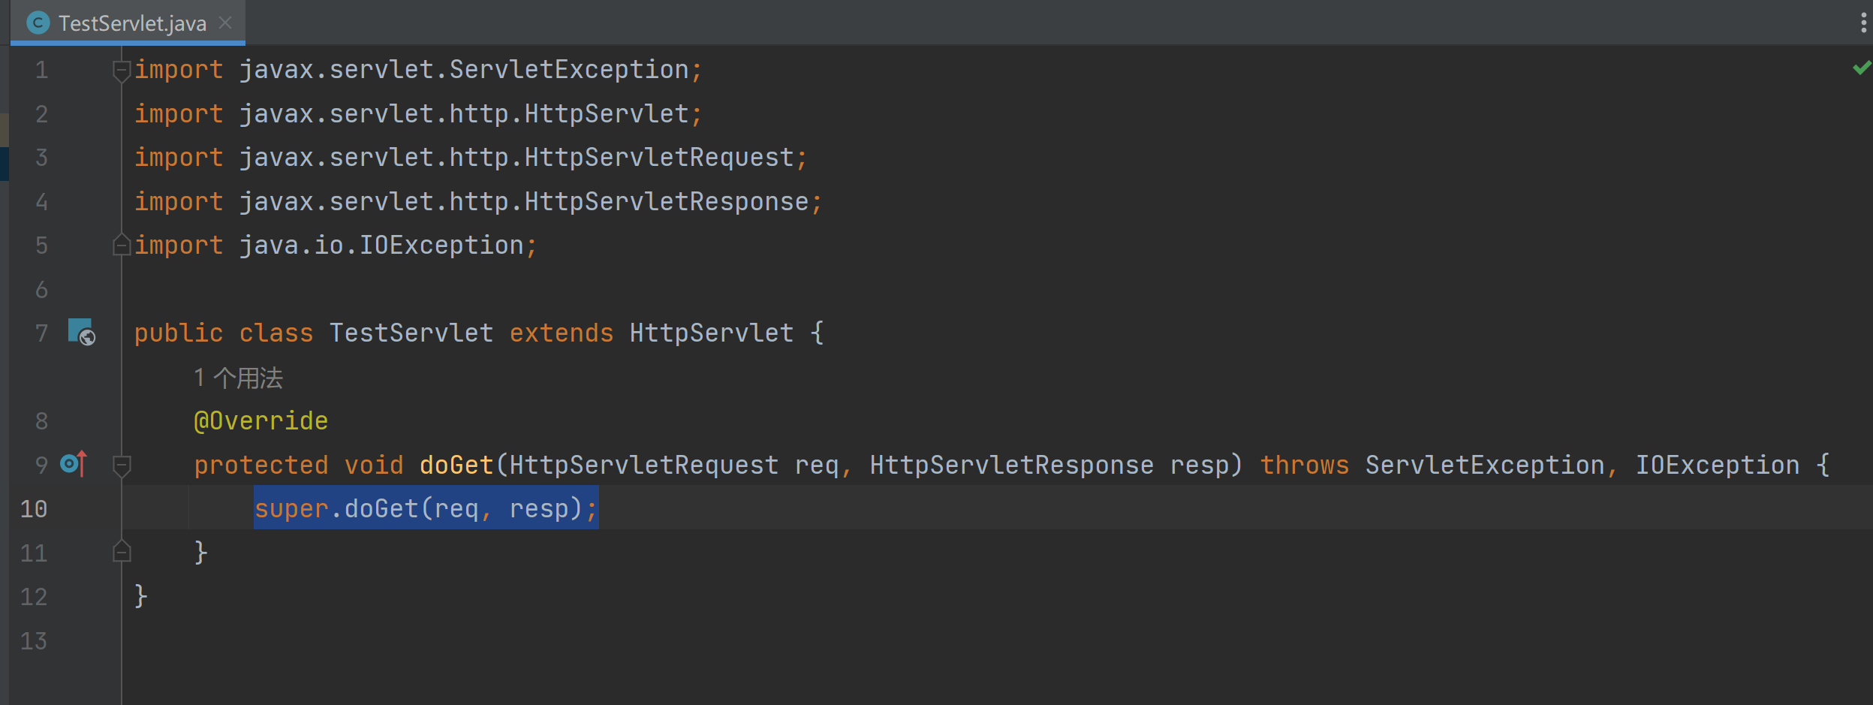Screen dimensions: 1873x705
Task: Click the ServletException import on line 1
Action: (568, 70)
